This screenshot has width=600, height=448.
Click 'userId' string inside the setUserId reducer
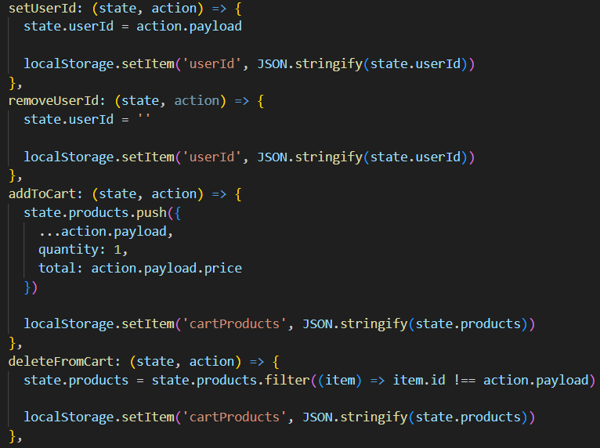click(212, 63)
